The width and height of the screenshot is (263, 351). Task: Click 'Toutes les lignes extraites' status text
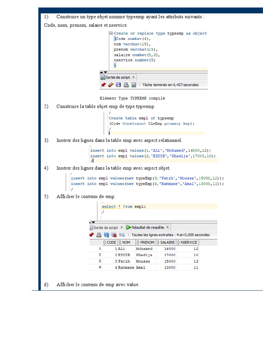(x=171, y=235)
